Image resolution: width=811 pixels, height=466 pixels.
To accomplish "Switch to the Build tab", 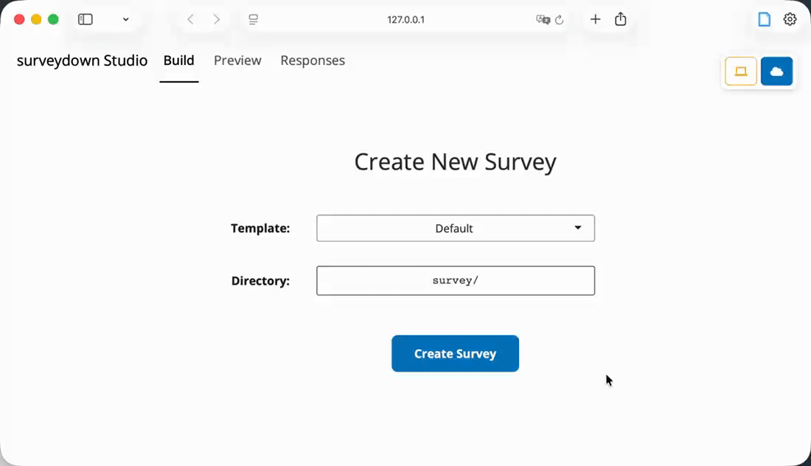I will 179,60.
